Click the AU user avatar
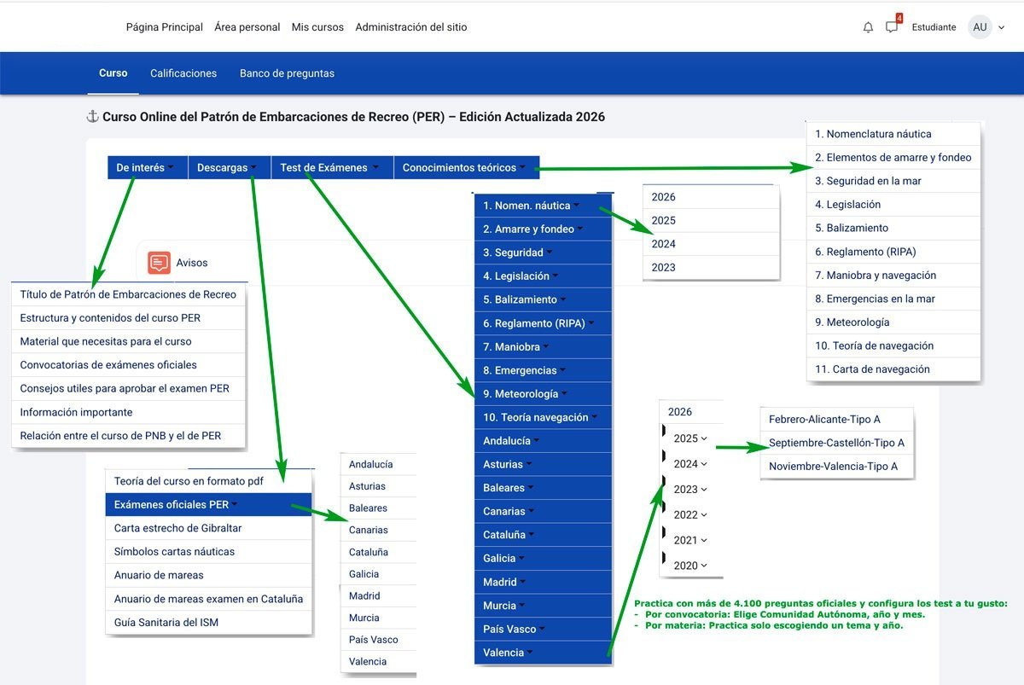The width and height of the screenshot is (1024, 685). [980, 26]
